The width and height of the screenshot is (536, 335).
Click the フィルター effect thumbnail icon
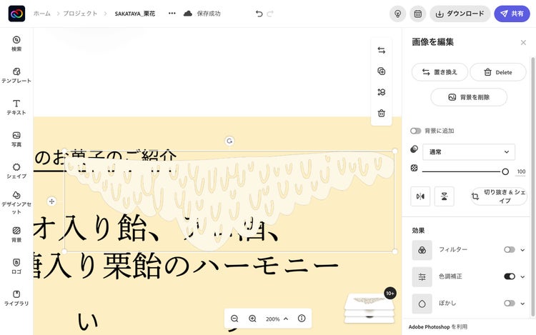422,250
